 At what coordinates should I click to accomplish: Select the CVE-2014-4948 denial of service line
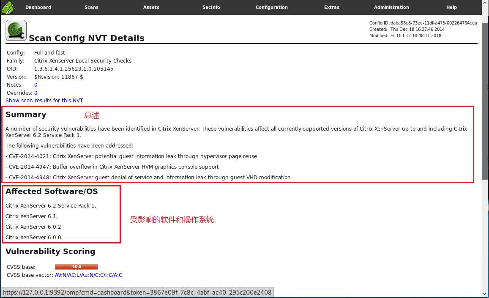click(x=148, y=178)
